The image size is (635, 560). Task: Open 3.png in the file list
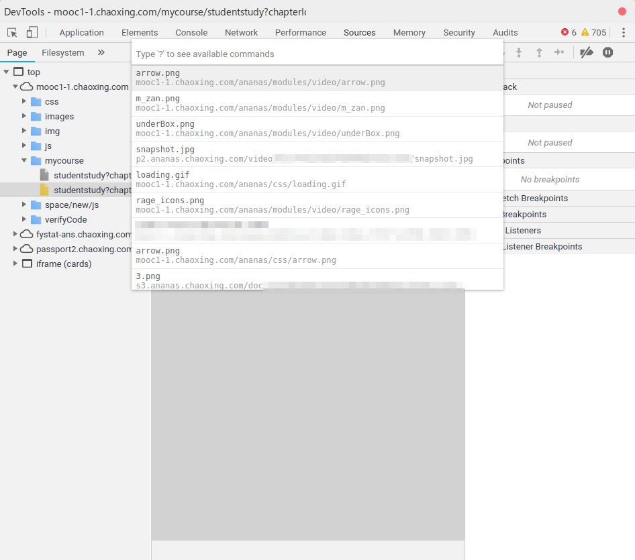point(317,280)
